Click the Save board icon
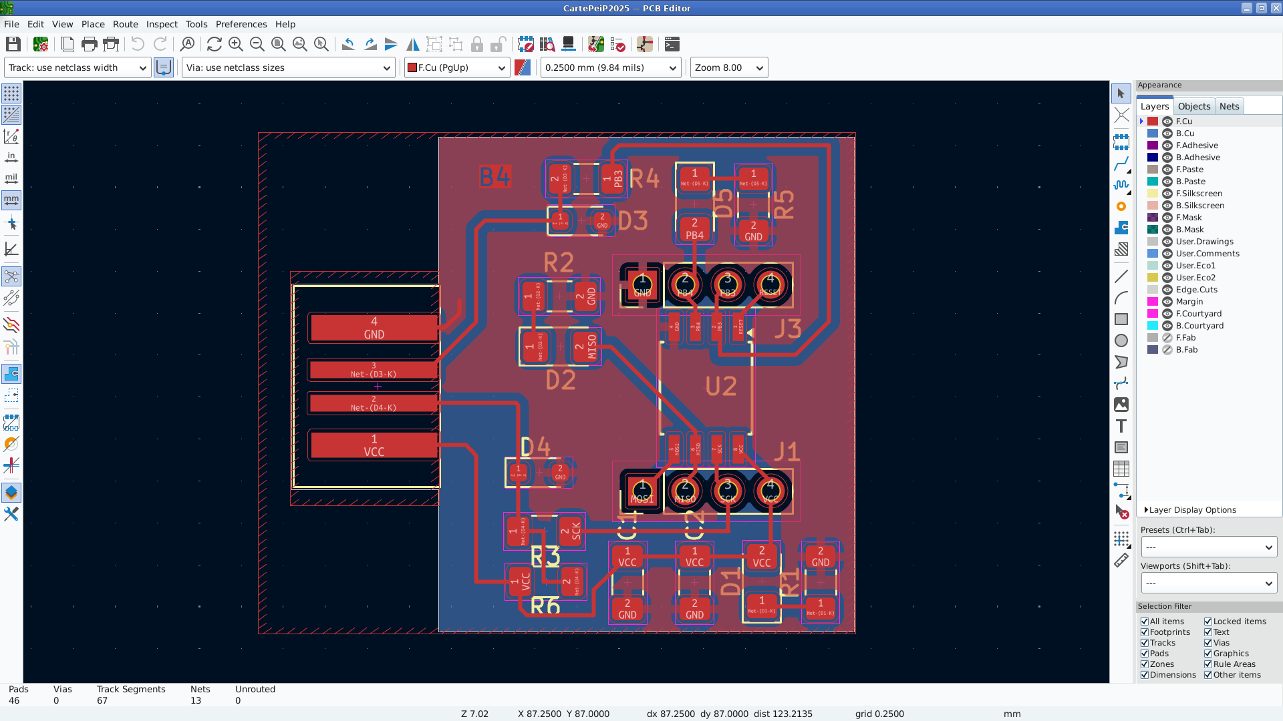This screenshot has width=1283, height=721. coord(13,44)
